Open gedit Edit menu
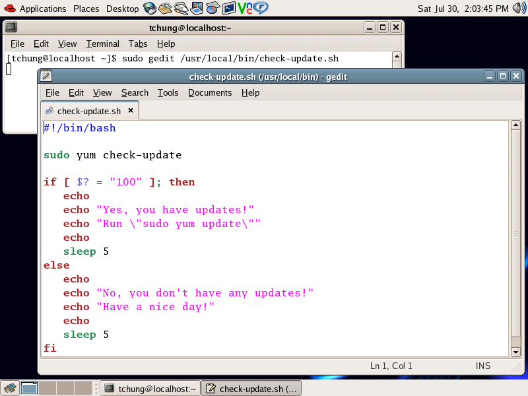The height and width of the screenshot is (396, 528). click(76, 92)
